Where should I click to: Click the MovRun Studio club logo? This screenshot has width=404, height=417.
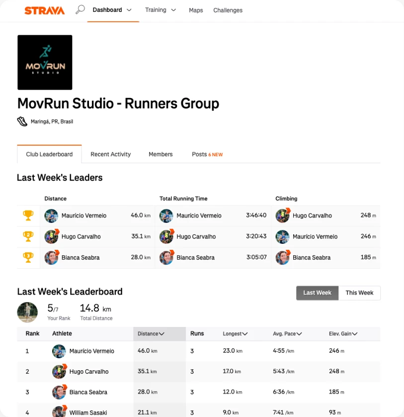(45, 62)
